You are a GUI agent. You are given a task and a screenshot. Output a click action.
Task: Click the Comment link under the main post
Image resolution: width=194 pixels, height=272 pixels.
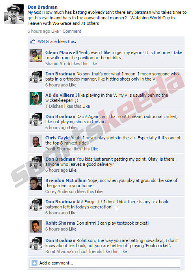[x=72, y=31]
